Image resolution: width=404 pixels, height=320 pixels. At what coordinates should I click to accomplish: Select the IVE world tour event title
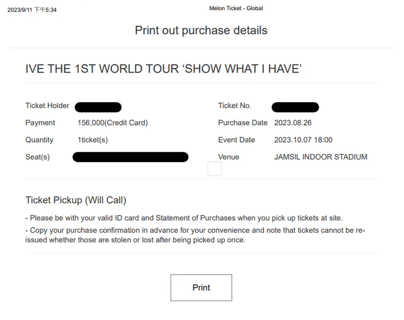[x=163, y=69]
